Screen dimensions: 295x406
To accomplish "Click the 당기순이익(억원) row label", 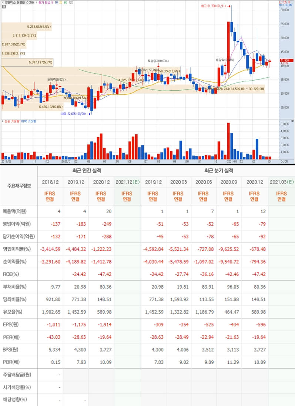I will point(19,236).
